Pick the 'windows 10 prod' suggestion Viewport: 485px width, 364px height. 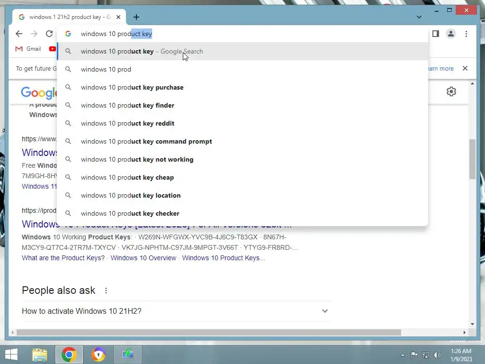[242, 69]
